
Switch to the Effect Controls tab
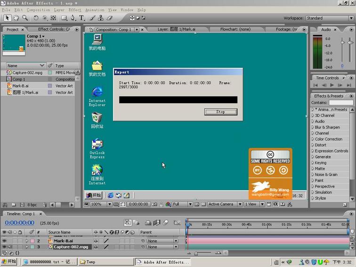(54, 29)
